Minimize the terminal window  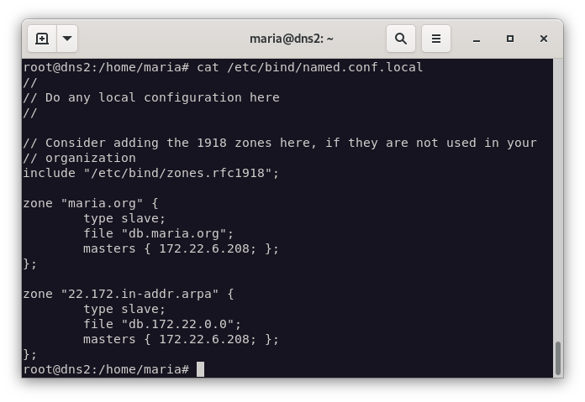[477, 39]
